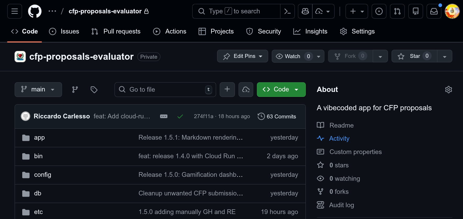
Task: Expand the Star lists dropdown arrow
Action: tap(445, 56)
